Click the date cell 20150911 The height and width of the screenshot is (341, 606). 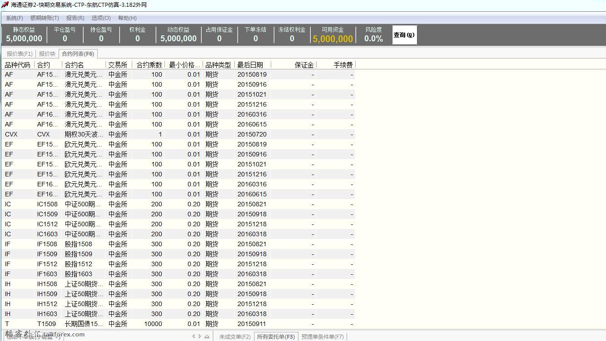point(252,324)
